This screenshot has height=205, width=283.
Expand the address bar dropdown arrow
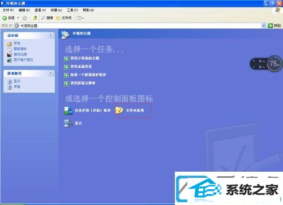click(x=263, y=25)
